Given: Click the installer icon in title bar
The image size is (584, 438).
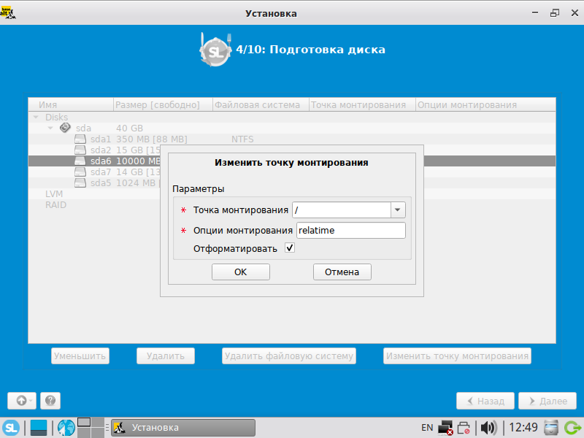Looking at the screenshot, I should click(8, 12).
